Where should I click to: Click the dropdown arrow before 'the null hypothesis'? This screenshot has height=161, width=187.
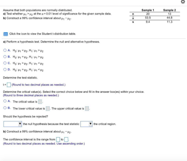20,124
